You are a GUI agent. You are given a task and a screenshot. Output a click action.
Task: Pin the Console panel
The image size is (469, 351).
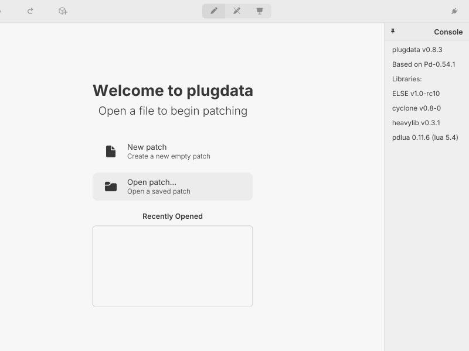tap(393, 31)
